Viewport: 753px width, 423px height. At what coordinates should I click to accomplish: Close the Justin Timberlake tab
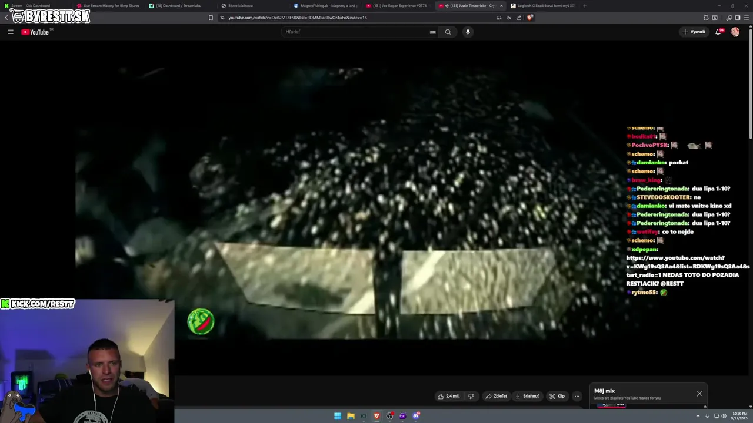[x=501, y=6]
